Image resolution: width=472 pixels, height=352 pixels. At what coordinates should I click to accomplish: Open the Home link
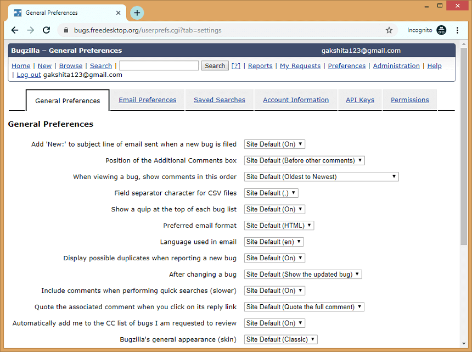pyautogui.click(x=21, y=66)
